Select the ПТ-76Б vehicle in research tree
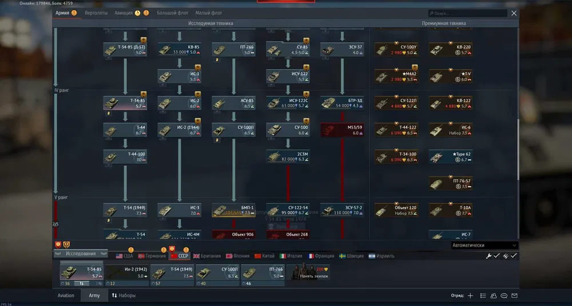Viewport: 572px width, 306px height. click(233, 50)
